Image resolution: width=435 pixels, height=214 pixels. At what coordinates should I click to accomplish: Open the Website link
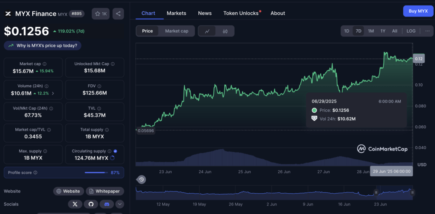pyautogui.click(x=68, y=191)
